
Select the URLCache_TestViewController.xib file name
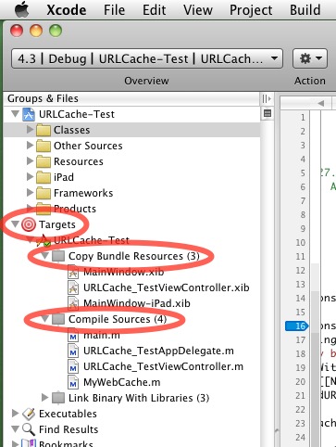click(167, 287)
